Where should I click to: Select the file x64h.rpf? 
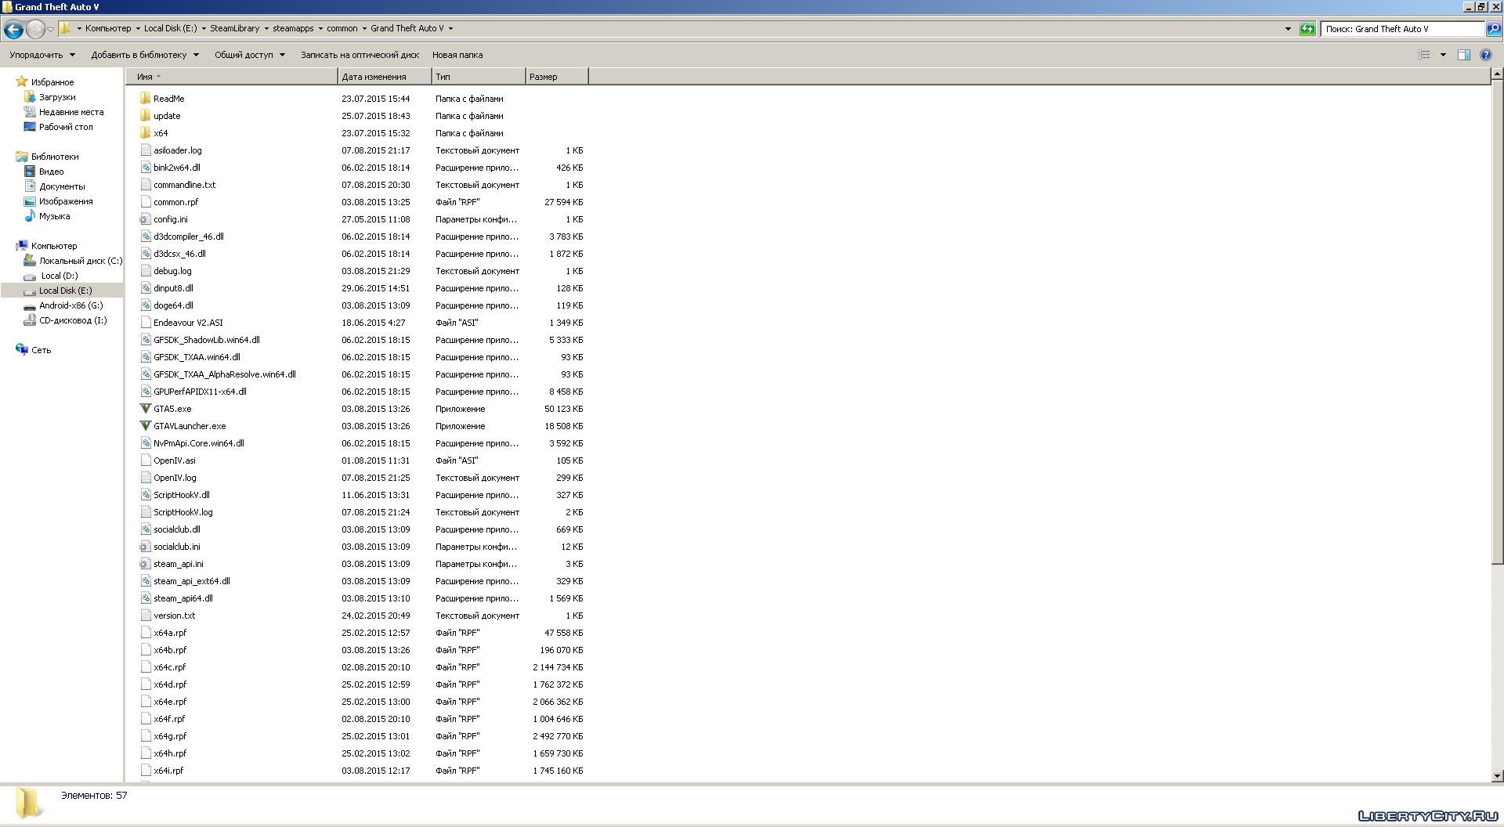pos(170,753)
